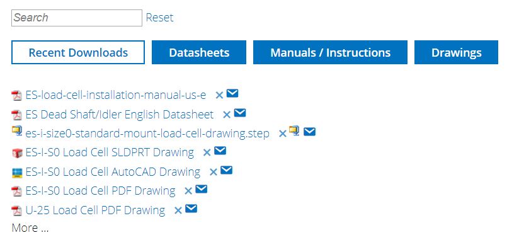
Task: Open the Manuals / Instructions tab
Action: (330, 52)
